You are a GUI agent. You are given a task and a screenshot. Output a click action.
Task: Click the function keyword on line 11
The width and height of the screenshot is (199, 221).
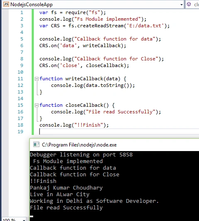click(51, 79)
